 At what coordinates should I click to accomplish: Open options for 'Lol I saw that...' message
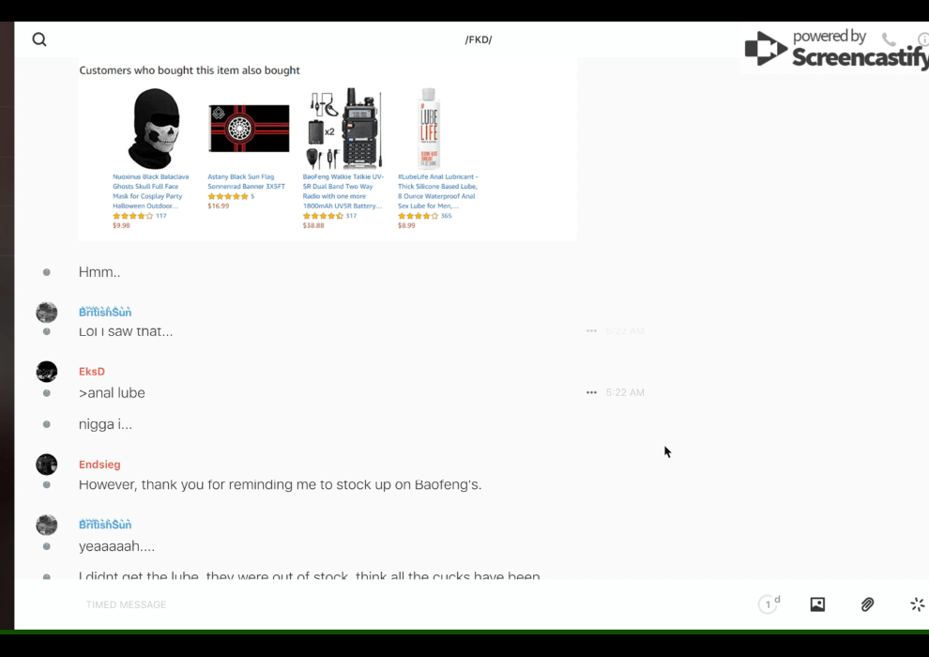tap(591, 331)
